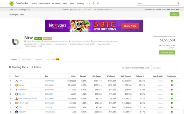The width and height of the screenshot is (184, 114).
Task: Open the XRP/MXN pair link
Action: (x=50, y=81)
